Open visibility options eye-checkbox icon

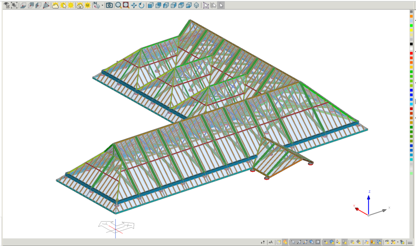6,5
